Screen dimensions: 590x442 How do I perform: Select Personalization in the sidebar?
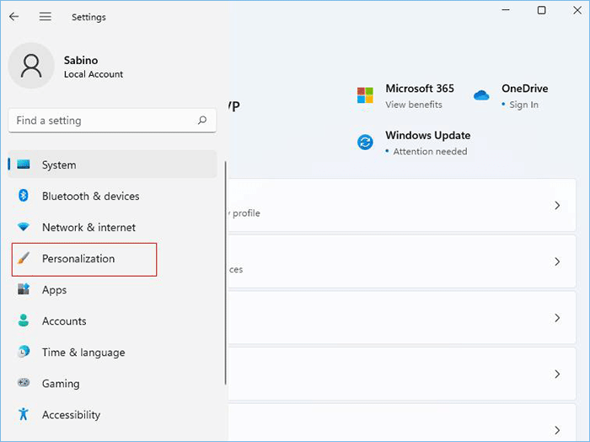click(78, 259)
